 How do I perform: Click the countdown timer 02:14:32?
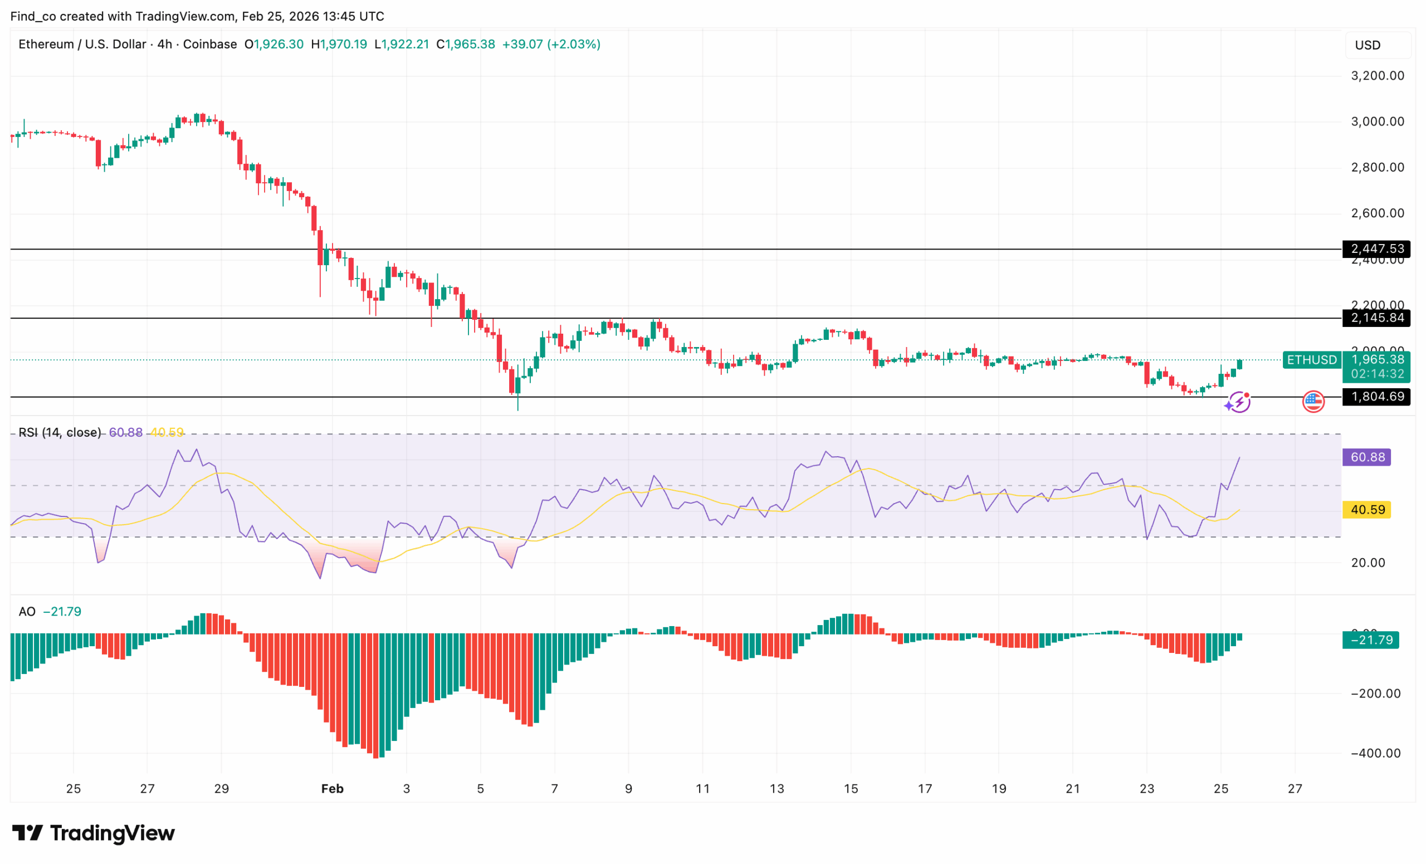pyautogui.click(x=1376, y=374)
